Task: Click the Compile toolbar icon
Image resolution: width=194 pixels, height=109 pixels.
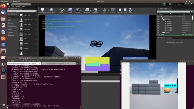Action: [112, 10]
